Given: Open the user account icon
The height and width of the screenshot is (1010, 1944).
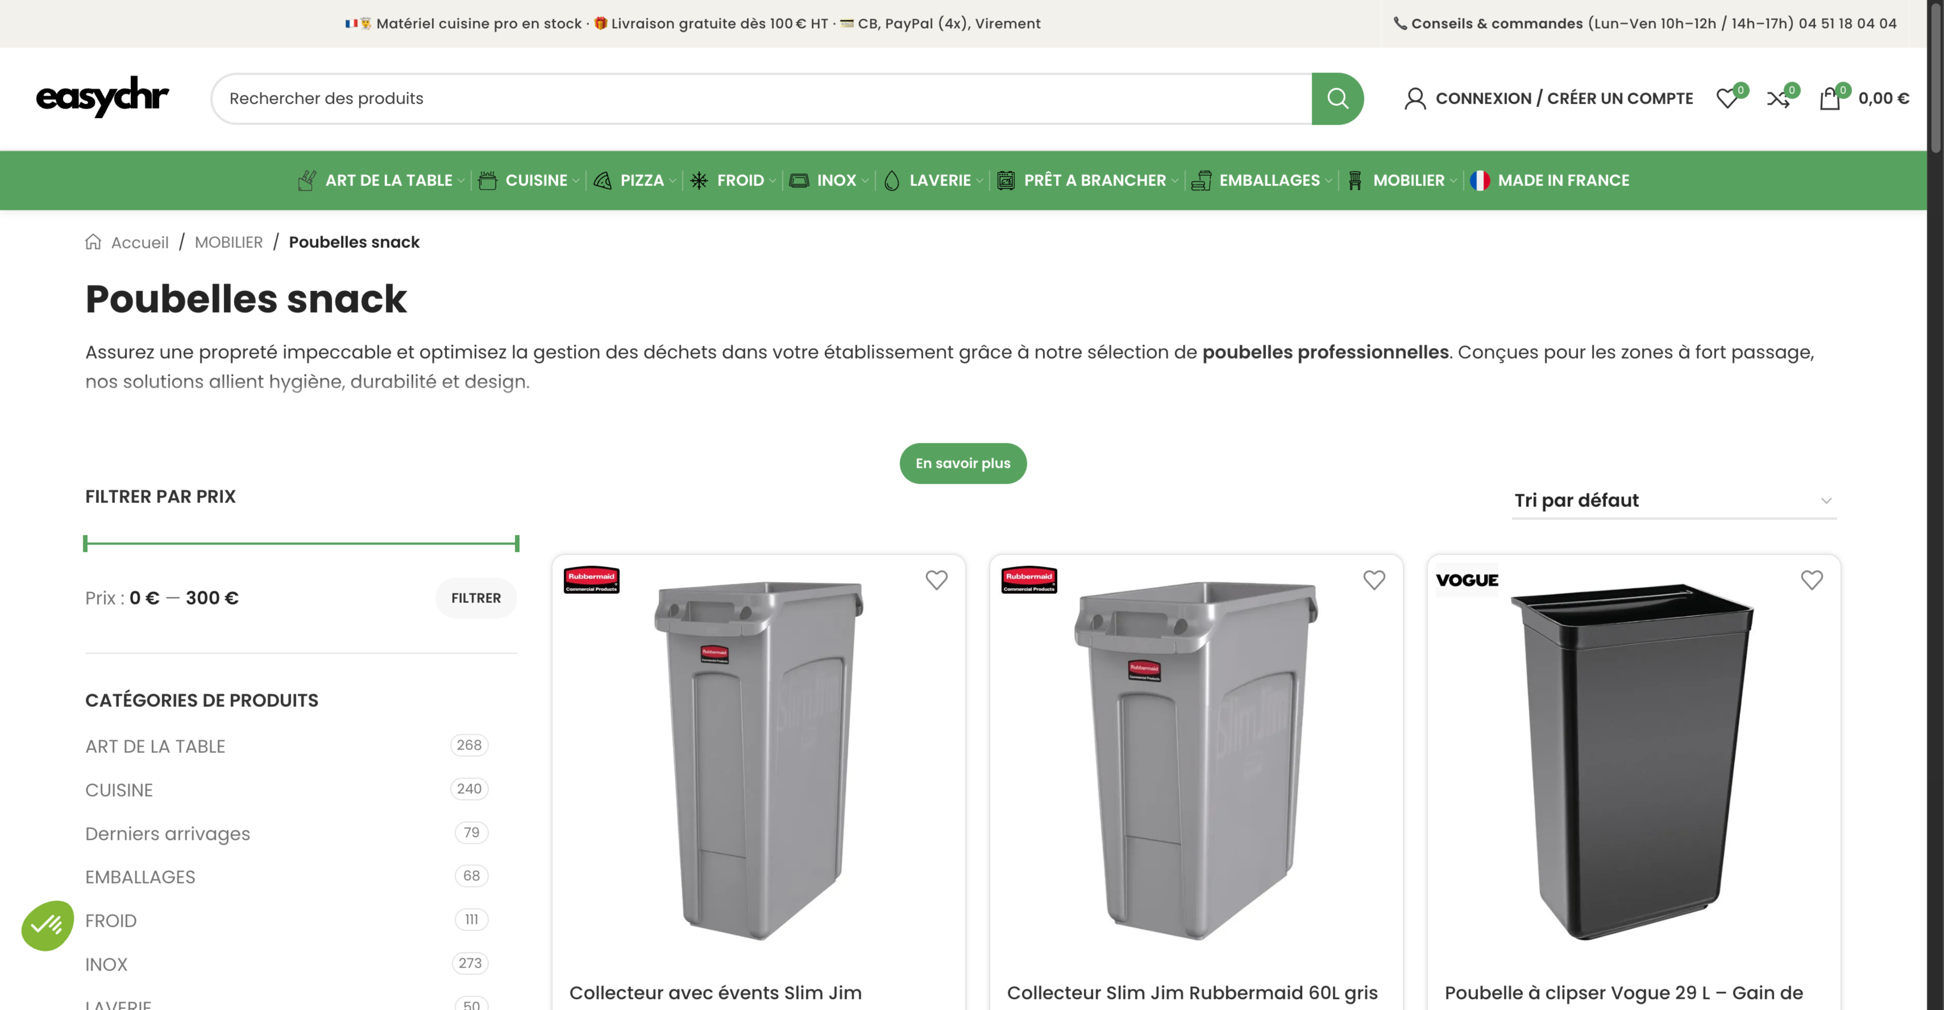Looking at the screenshot, I should click(1415, 99).
